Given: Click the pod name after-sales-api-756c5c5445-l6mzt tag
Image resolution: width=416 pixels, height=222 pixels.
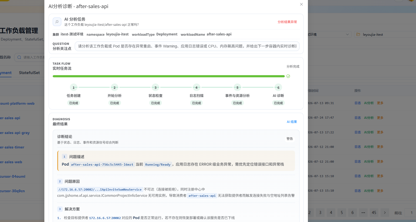Looking at the screenshot, I should pos(102,165).
